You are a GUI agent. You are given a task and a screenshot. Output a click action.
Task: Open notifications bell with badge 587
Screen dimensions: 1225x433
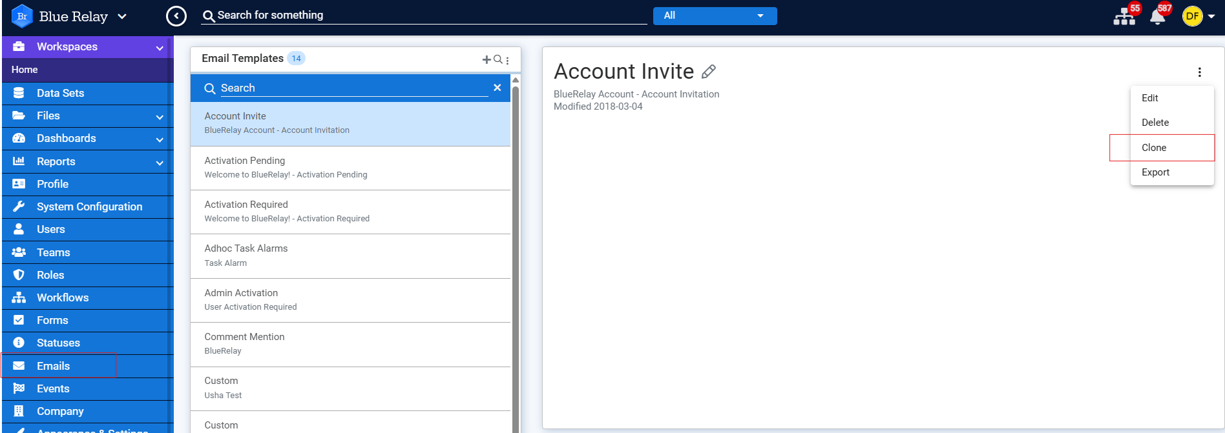pos(1158,17)
